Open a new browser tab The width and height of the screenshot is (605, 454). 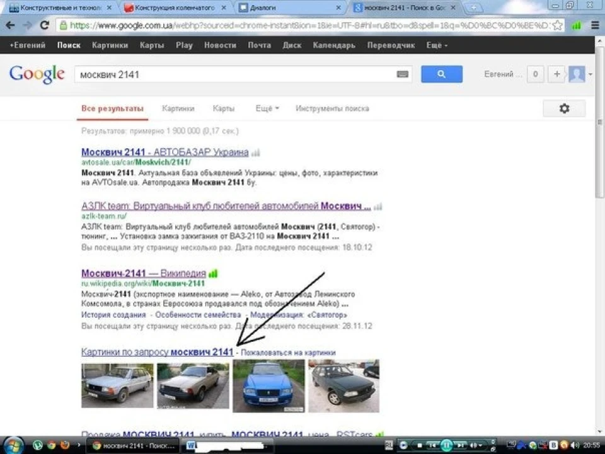tap(473, 8)
